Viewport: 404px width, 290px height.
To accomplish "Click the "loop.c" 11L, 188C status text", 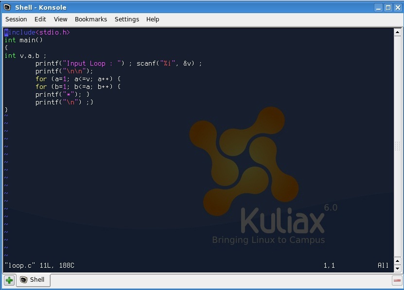I will [x=39, y=266].
